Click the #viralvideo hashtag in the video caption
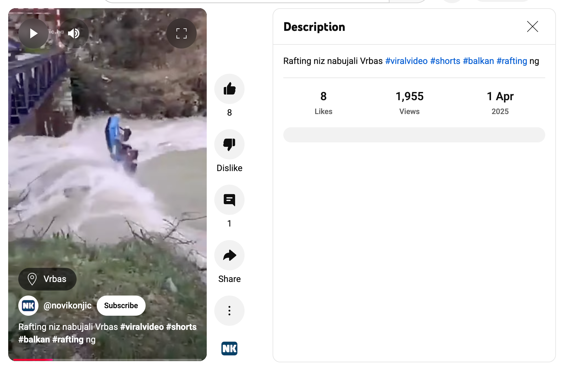 pyautogui.click(x=142, y=327)
